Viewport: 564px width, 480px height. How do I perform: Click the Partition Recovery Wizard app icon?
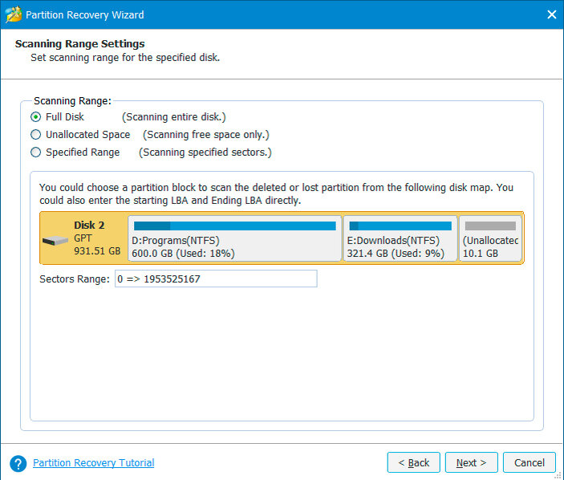click(14, 14)
